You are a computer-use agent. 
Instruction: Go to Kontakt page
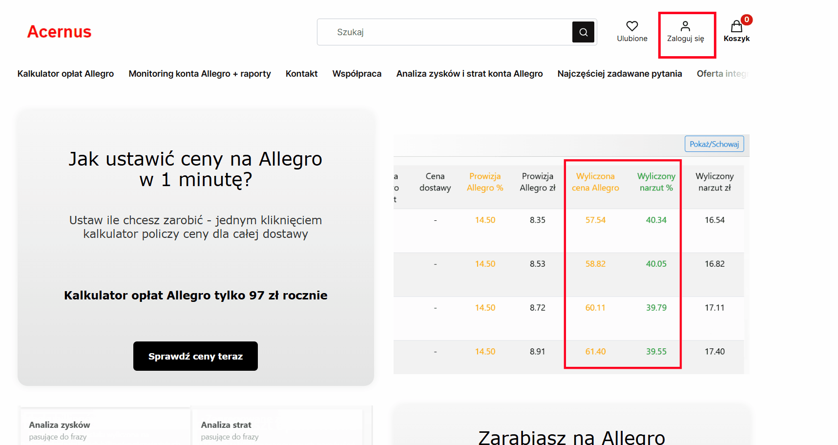(301, 74)
